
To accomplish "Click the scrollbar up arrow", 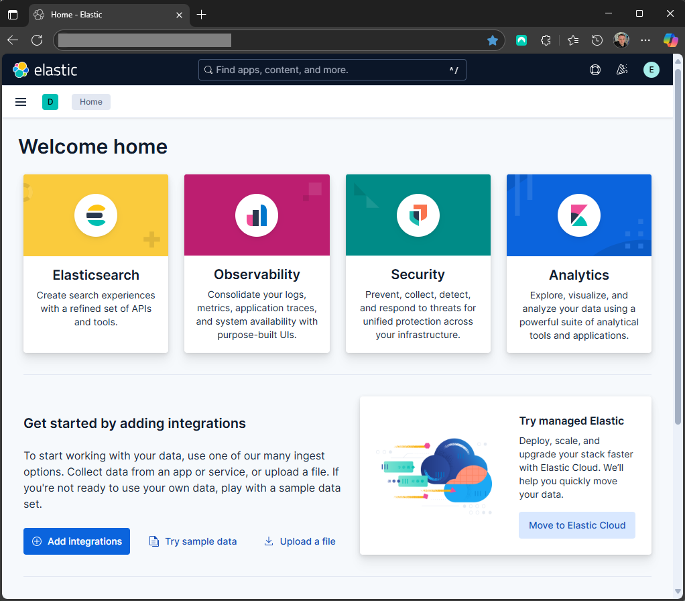I will coord(678,61).
